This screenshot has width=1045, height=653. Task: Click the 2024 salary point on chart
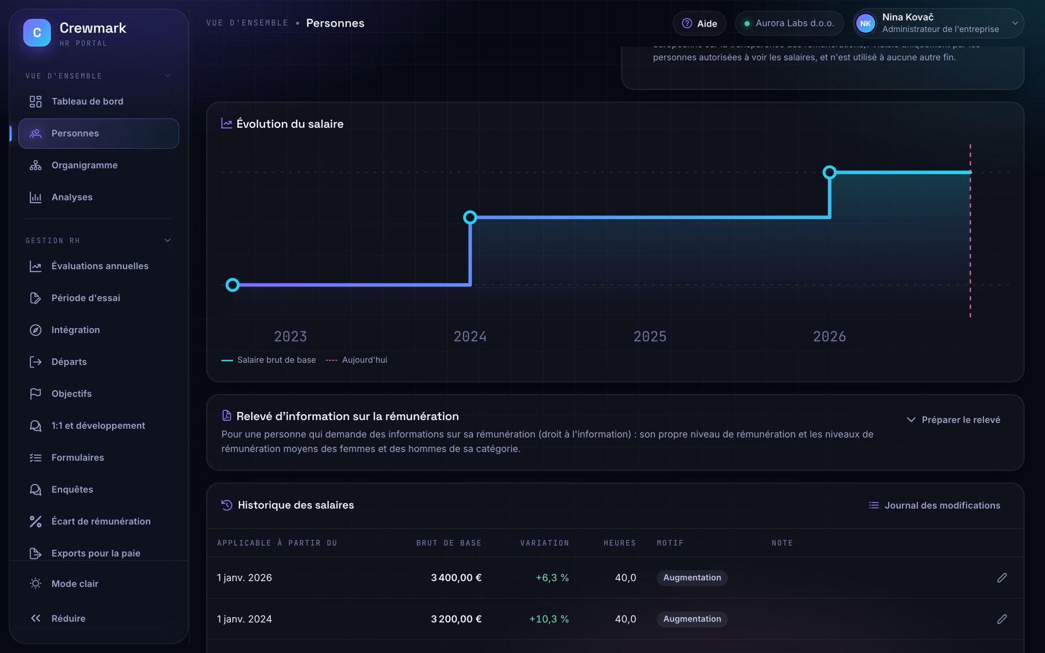(470, 218)
